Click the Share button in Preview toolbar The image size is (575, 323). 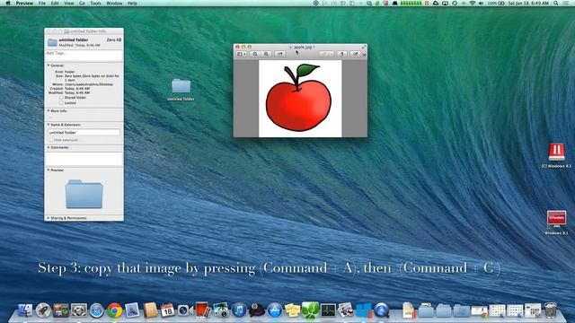280,54
